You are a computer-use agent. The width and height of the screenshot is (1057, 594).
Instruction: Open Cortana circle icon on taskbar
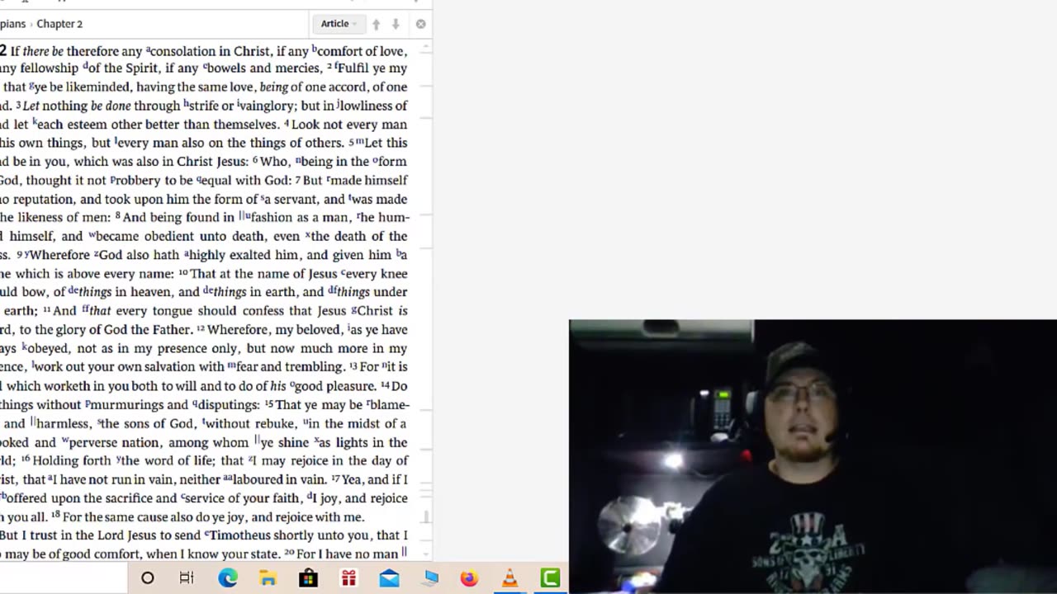(147, 578)
